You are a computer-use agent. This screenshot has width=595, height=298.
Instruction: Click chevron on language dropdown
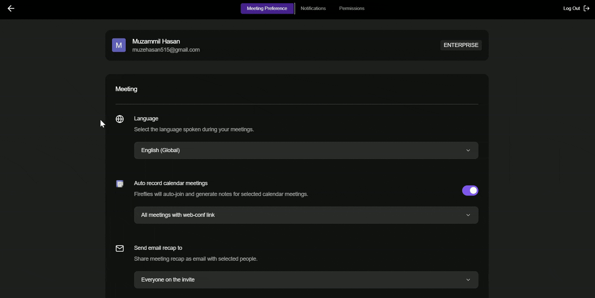468,151
